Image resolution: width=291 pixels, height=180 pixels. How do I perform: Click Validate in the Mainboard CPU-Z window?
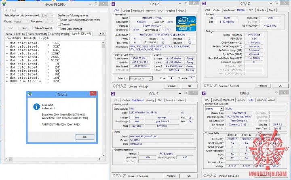(x=171, y=176)
